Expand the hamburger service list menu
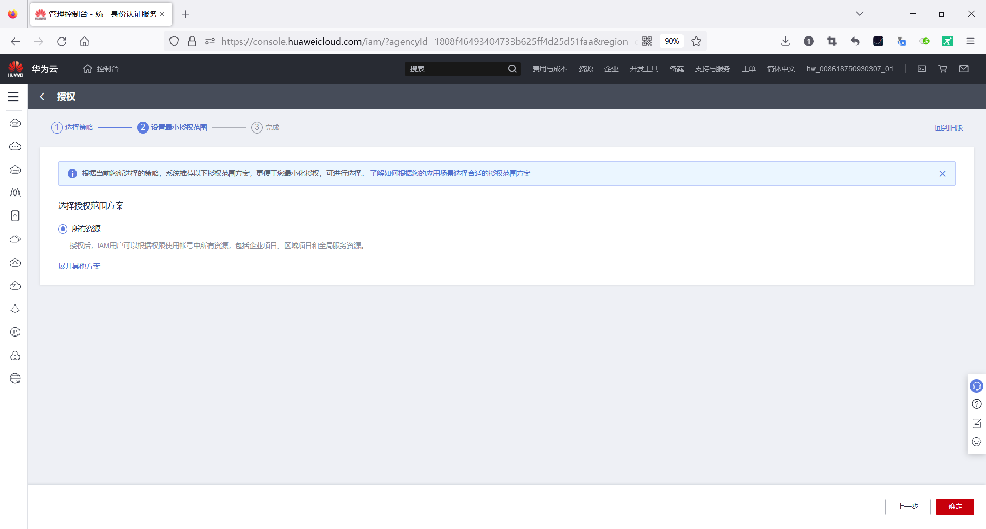Screen dimensions: 986x529 click(13, 97)
